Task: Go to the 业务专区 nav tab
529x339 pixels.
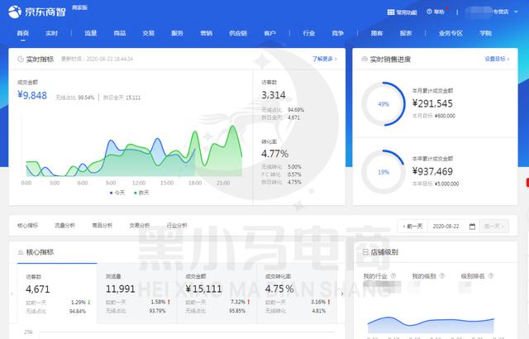Action: click(450, 33)
